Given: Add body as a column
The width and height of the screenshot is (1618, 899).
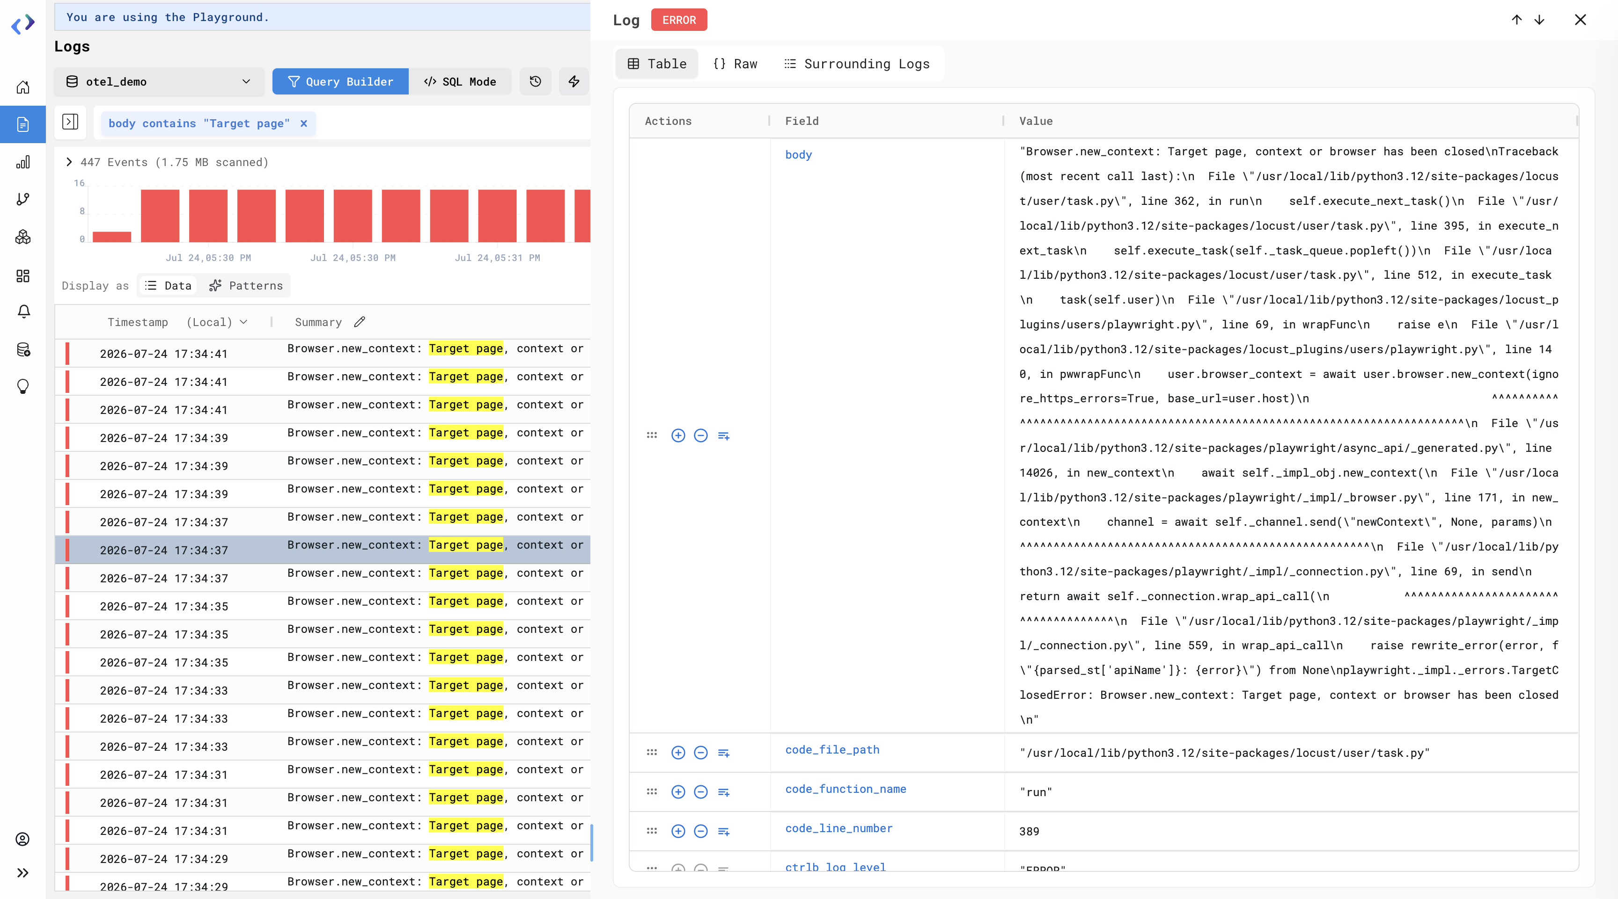Looking at the screenshot, I should [x=724, y=435].
